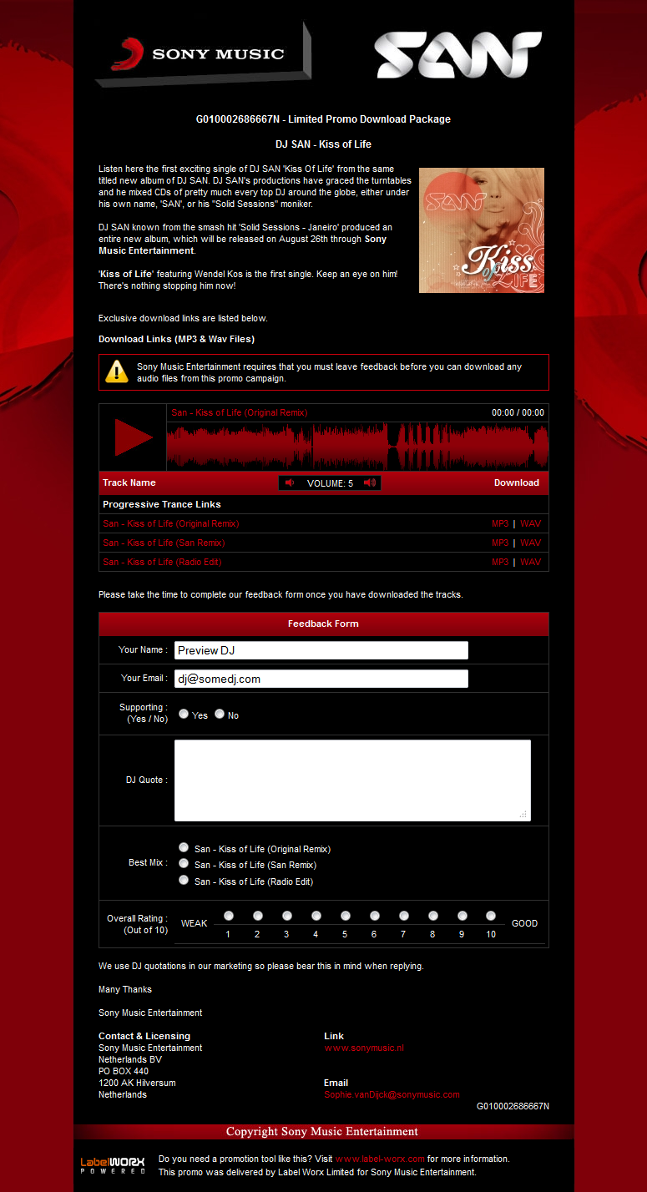Viewport: 647px width, 1192px height.
Task: Click the 'DJ SAN - Kiss of Life' title
Action: (323, 144)
